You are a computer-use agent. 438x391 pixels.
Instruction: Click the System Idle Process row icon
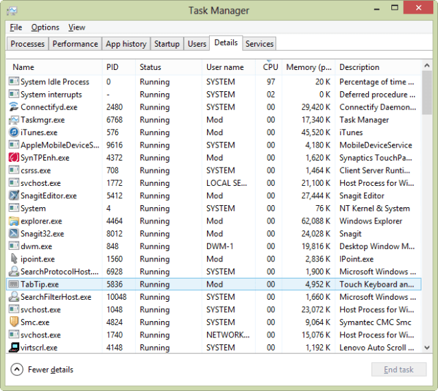pyautogui.click(x=14, y=82)
